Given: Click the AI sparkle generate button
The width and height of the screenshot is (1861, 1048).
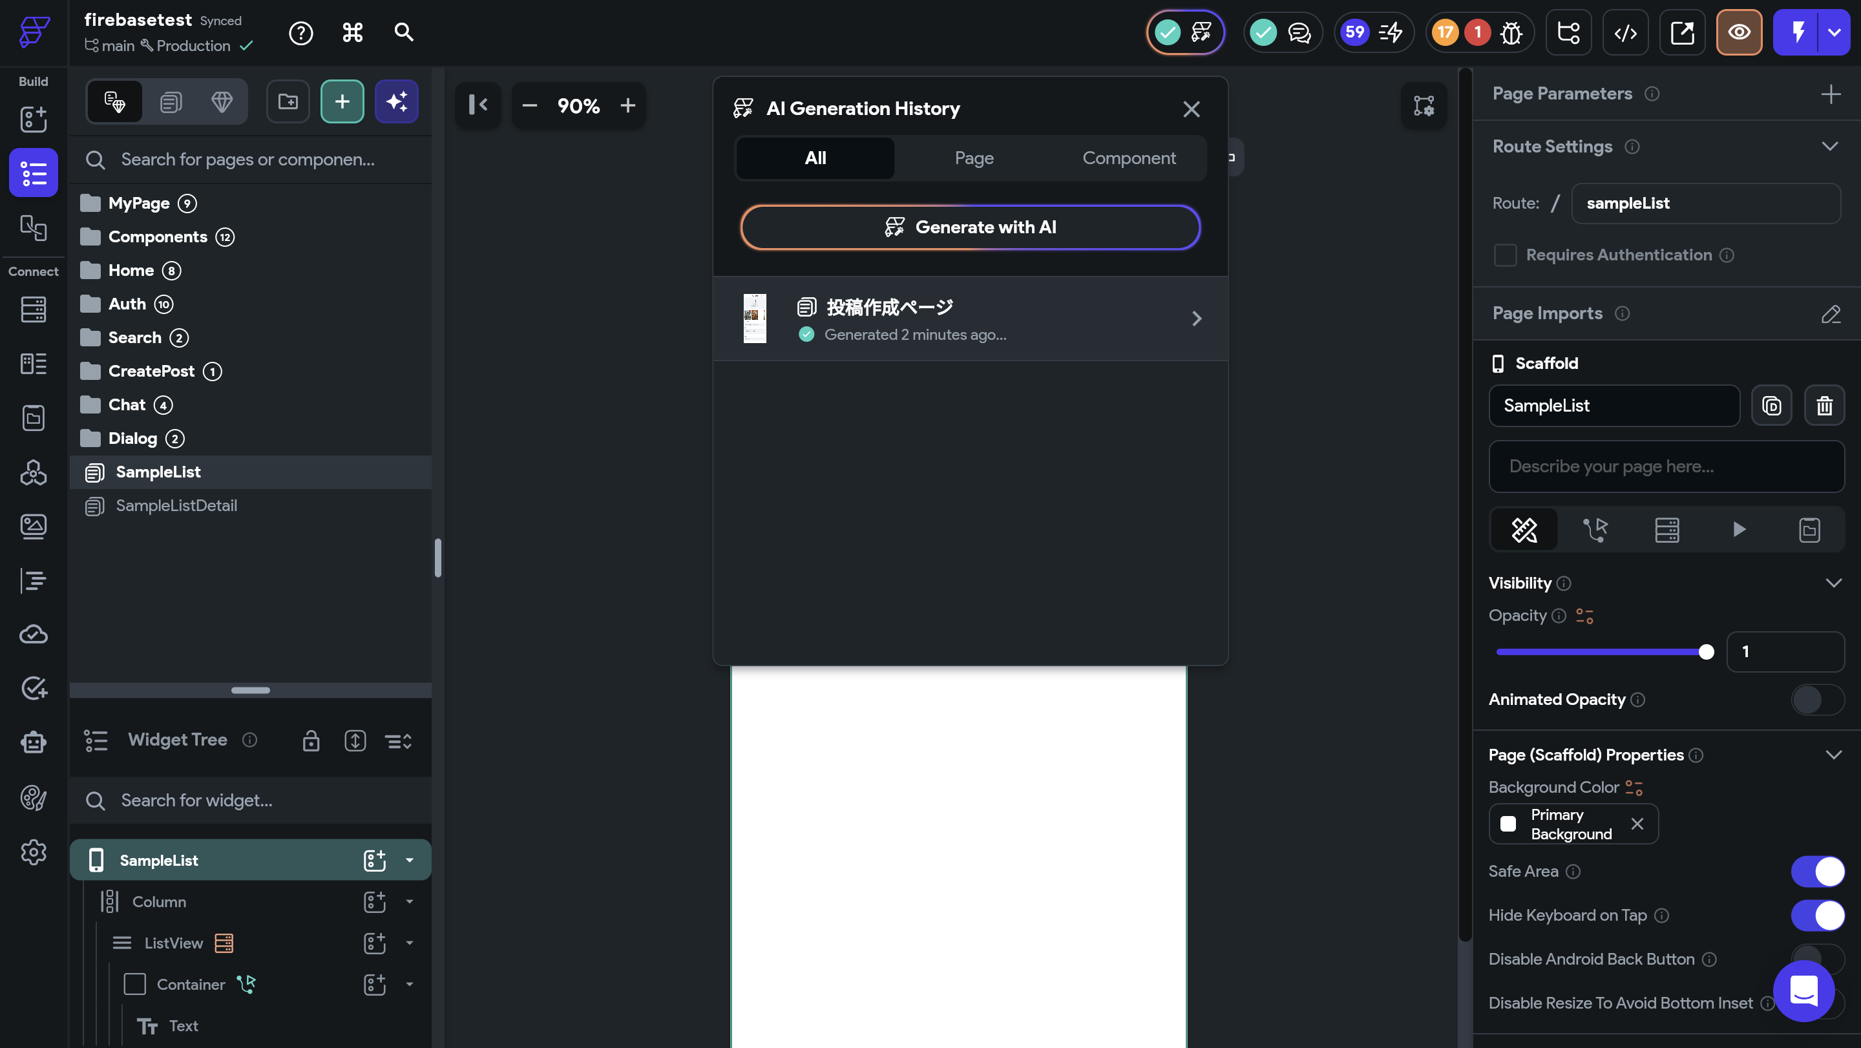Looking at the screenshot, I should (397, 102).
